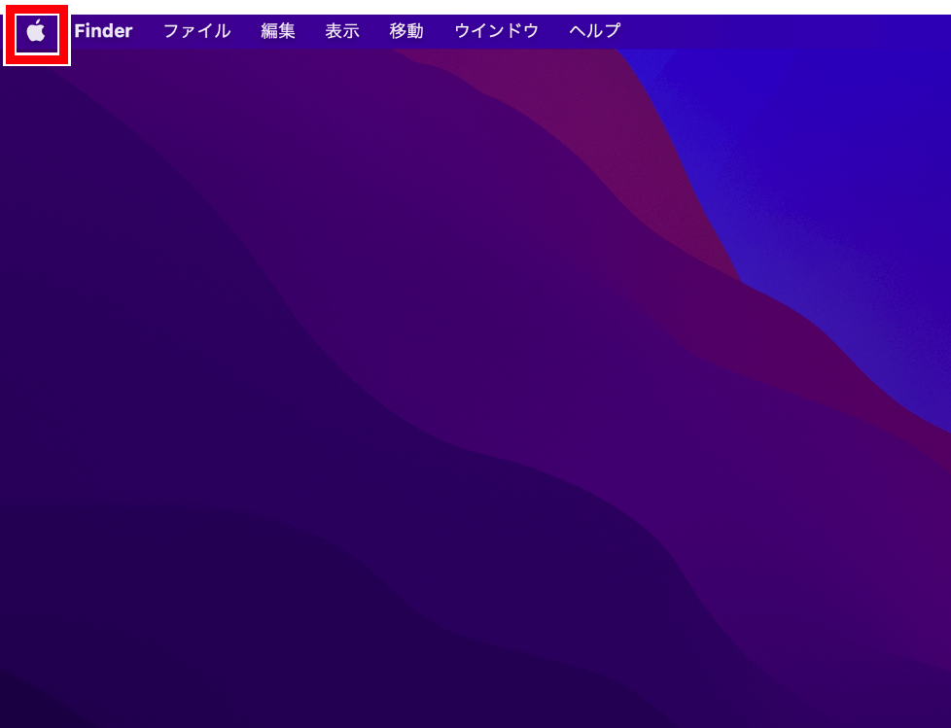Open the Finder menu

[103, 31]
